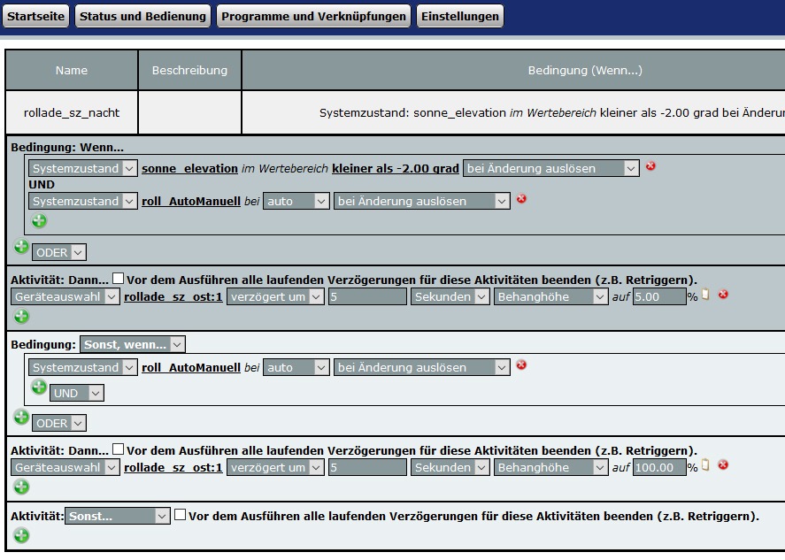This screenshot has height=560, width=785.
Task: Delete the activity row with 100.00 %
Action: (x=723, y=465)
